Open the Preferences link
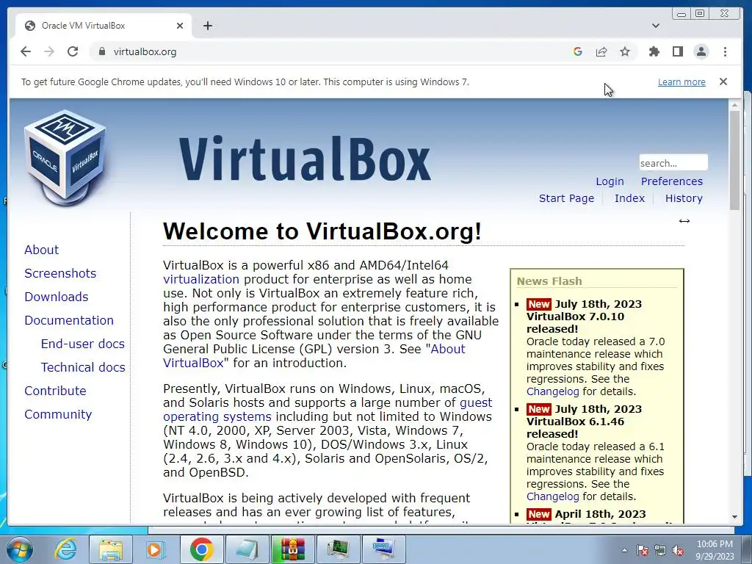752x564 pixels. click(x=671, y=181)
